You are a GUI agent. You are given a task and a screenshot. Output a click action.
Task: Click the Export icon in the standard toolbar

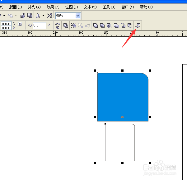pos(30,16)
